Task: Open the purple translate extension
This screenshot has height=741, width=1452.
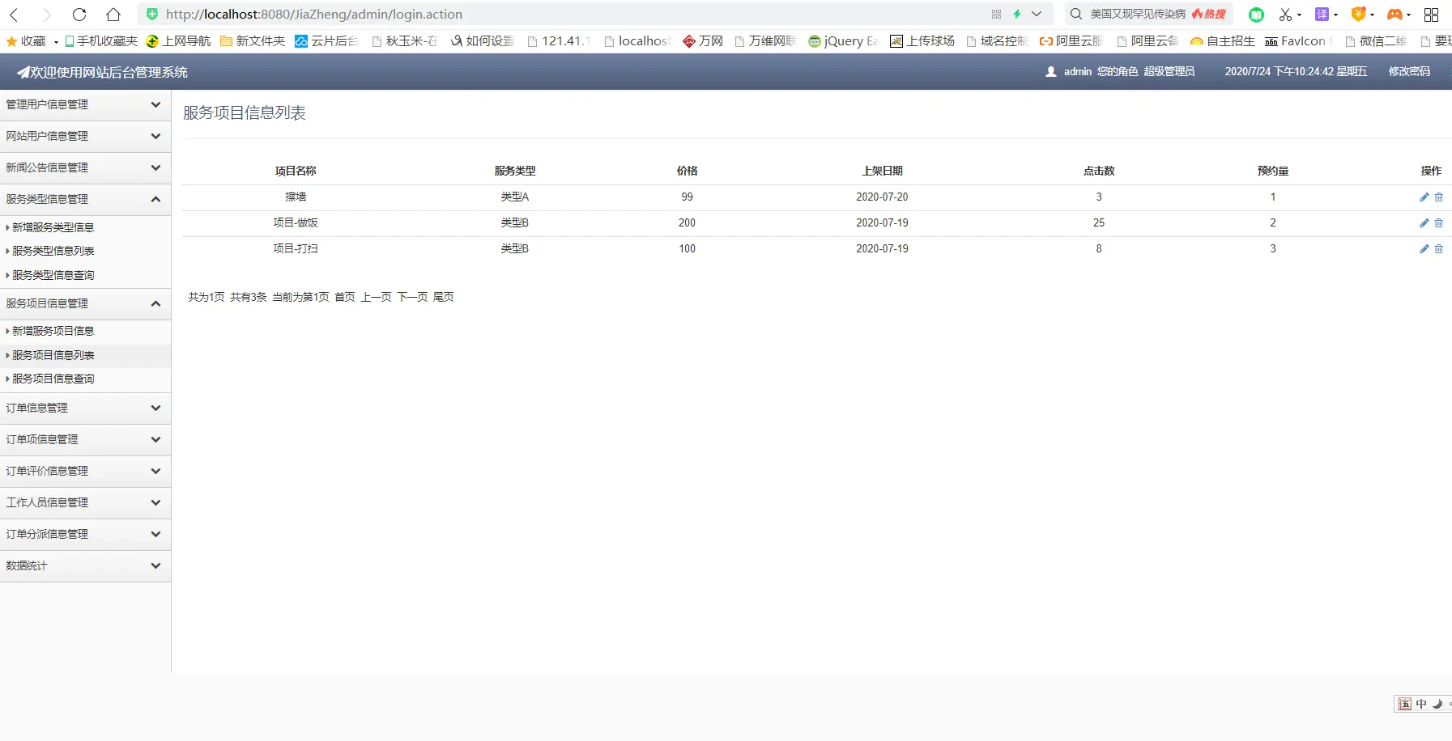Action: tap(1322, 15)
